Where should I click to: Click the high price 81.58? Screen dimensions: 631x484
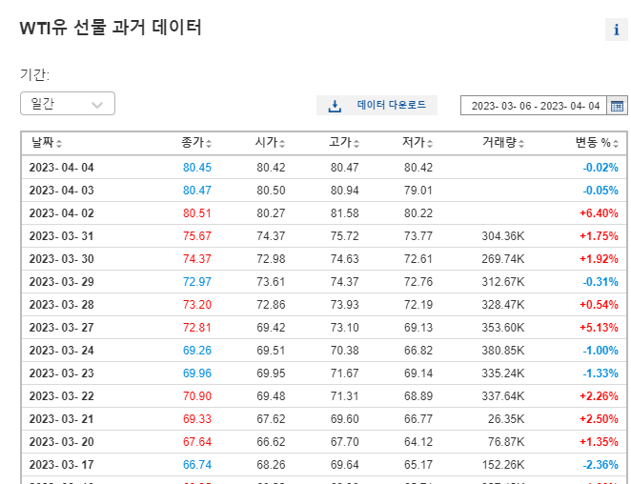pos(344,213)
